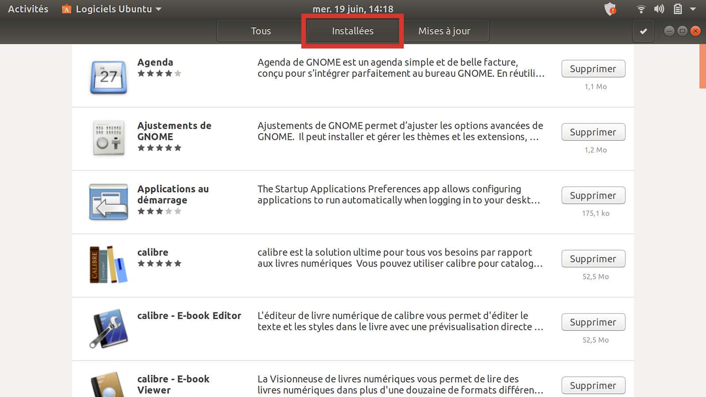The image size is (706, 397).
Task: Select the Applications au démarrage icon
Action: (x=109, y=202)
